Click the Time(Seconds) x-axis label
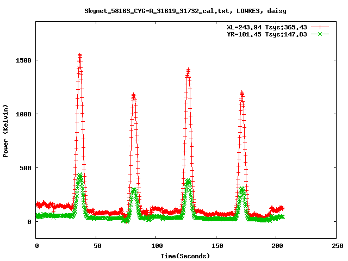This screenshot has width=348, height=261. (185, 256)
